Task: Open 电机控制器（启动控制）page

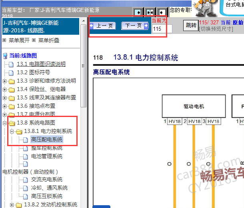Action: pos(30,172)
